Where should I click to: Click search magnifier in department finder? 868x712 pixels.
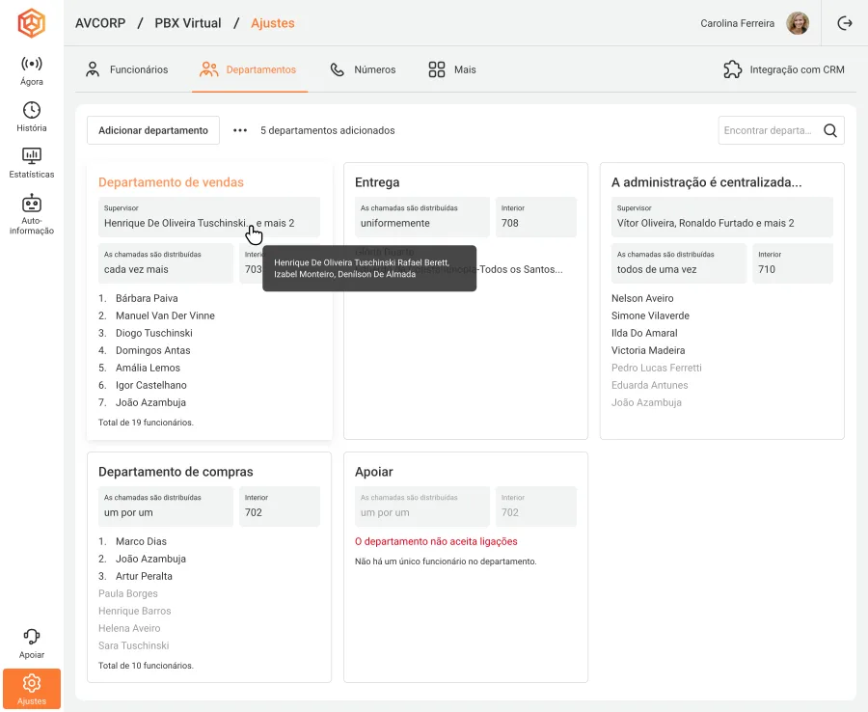[829, 130]
